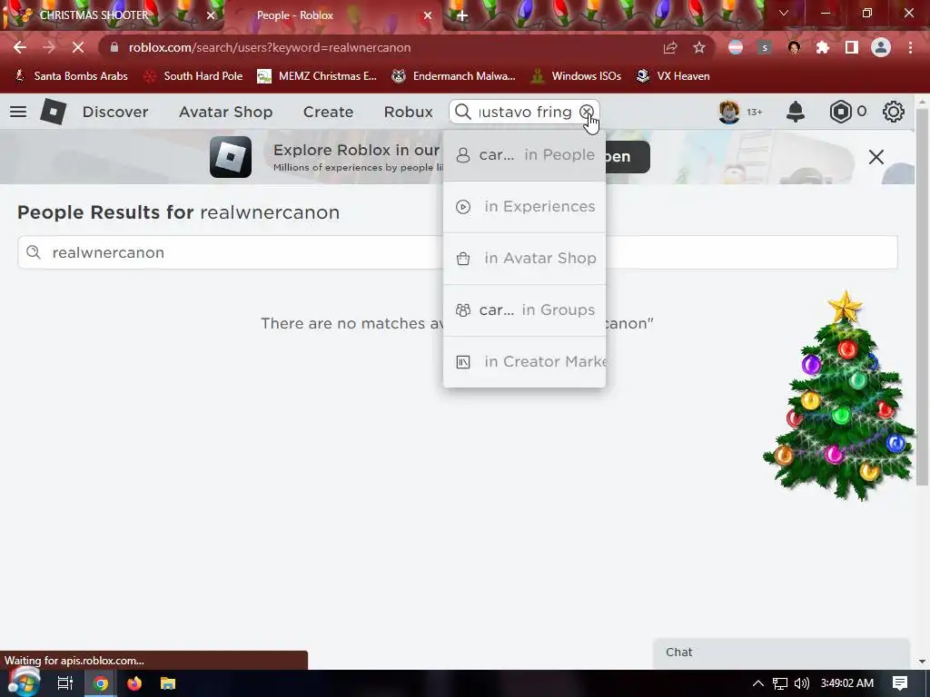Image resolution: width=930 pixels, height=697 pixels.
Task: Open the Chat panel
Action: [781, 653]
